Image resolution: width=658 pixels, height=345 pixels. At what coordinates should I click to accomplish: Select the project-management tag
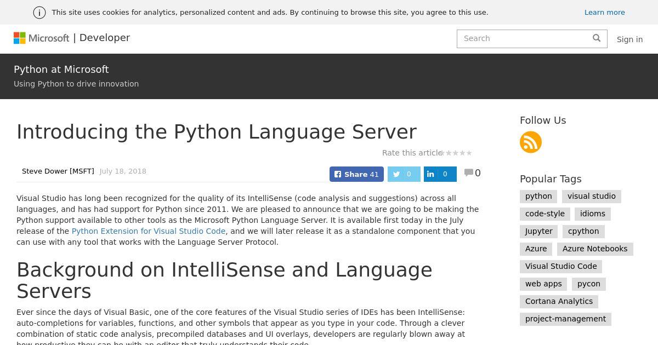point(565,319)
